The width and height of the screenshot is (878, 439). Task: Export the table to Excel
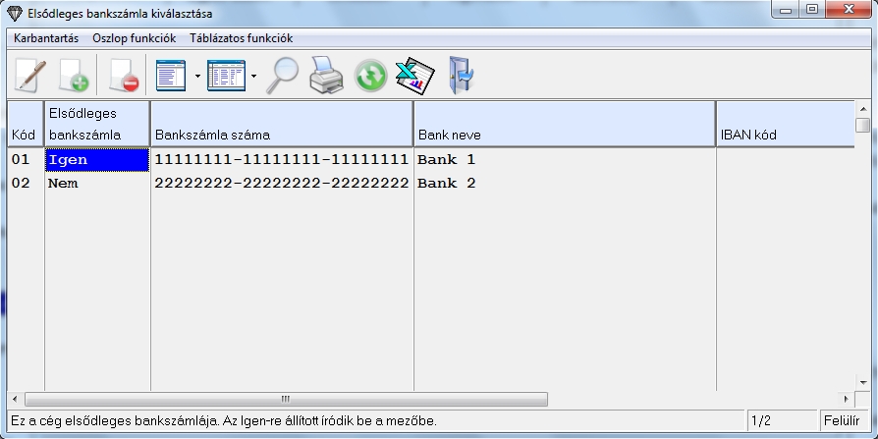414,76
